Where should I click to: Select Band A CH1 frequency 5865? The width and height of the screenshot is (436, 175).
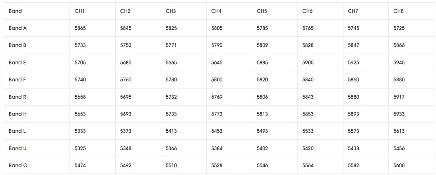point(80,28)
